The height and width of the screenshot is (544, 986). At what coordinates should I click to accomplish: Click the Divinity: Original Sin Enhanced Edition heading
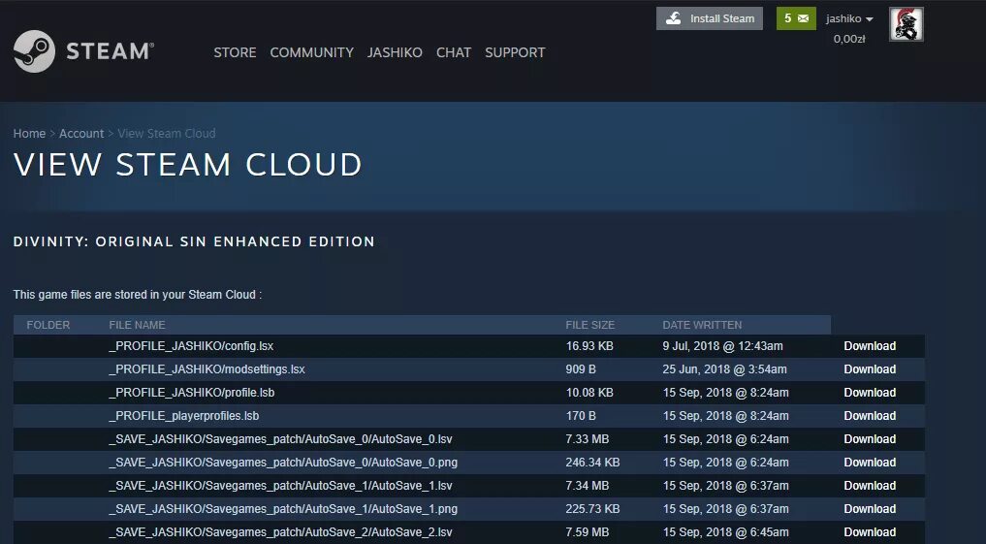point(194,241)
